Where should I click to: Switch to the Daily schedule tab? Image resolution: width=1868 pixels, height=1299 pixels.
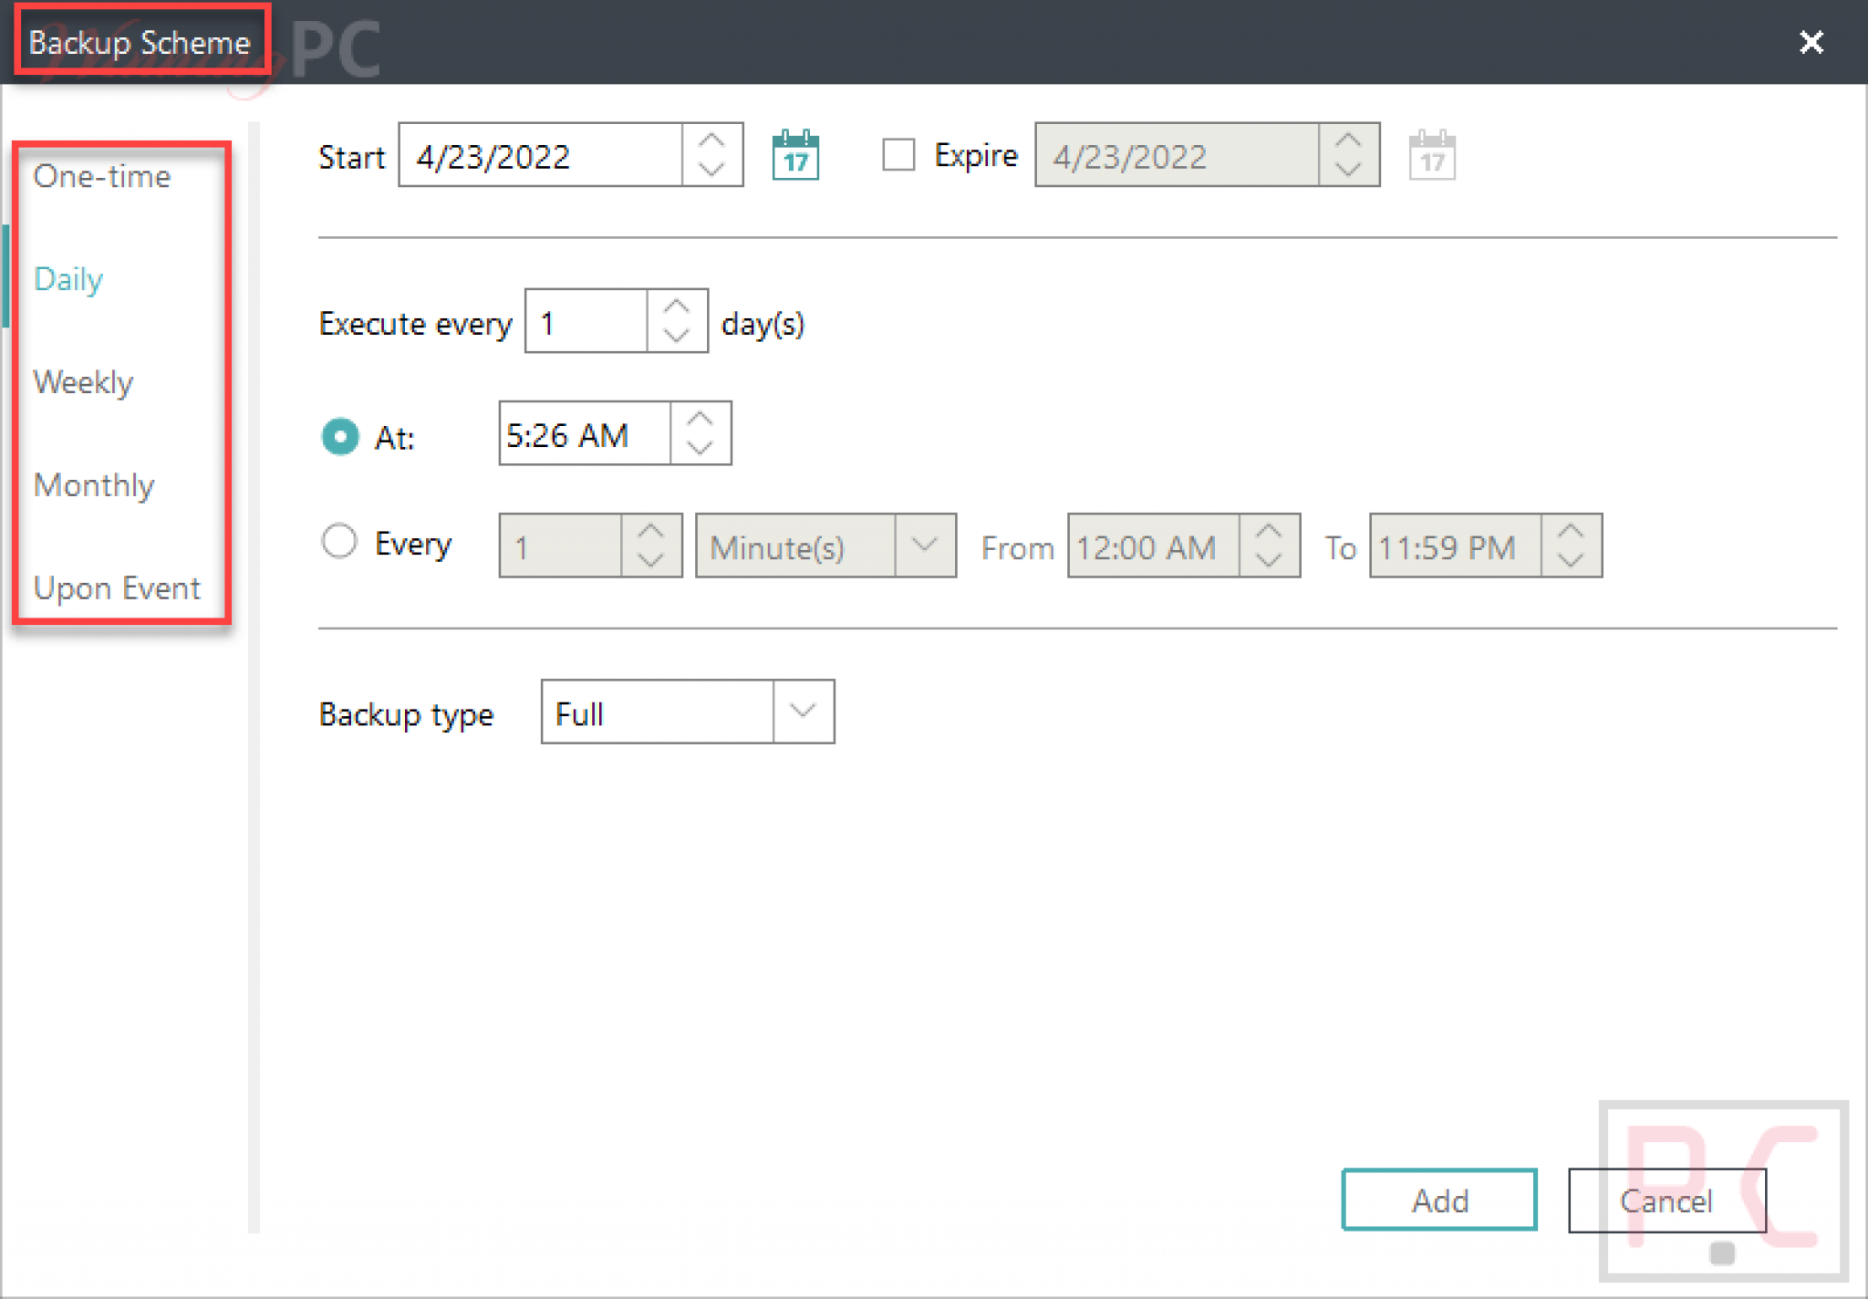pos(68,279)
